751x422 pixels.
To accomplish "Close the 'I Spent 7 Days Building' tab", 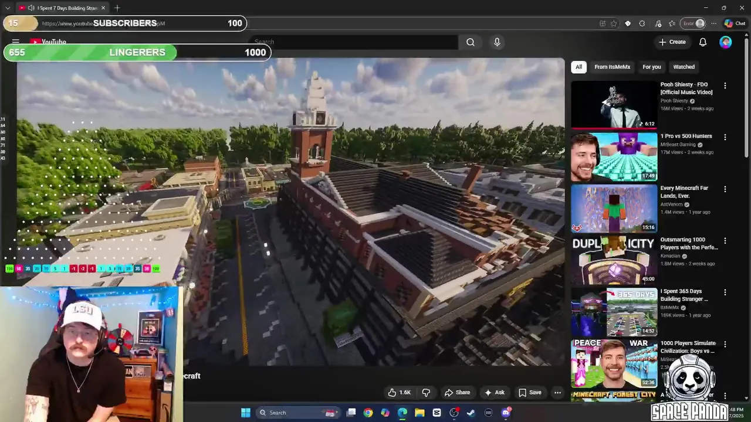I will pyautogui.click(x=103, y=8).
